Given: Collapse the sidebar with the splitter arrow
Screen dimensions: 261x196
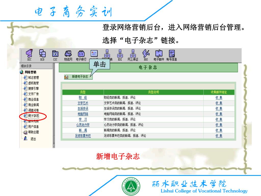Looking at the screenshot, I should pyautogui.click(x=54, y=145).
